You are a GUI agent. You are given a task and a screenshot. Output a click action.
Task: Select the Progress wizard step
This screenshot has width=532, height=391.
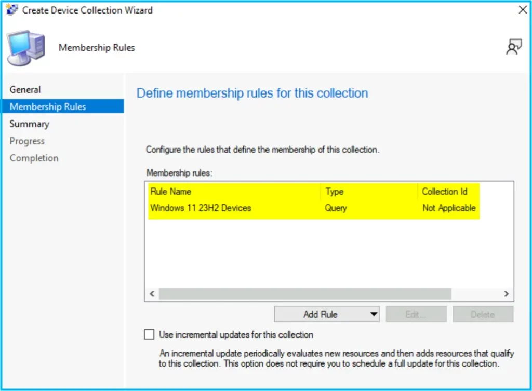click(x=27, y=141)
